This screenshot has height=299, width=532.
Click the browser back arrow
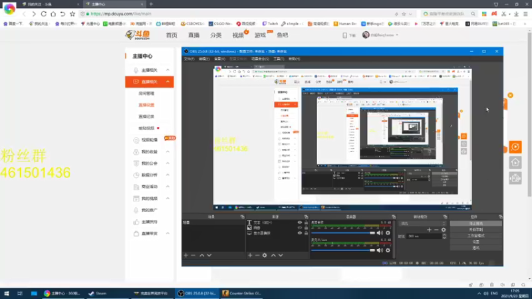24,14
